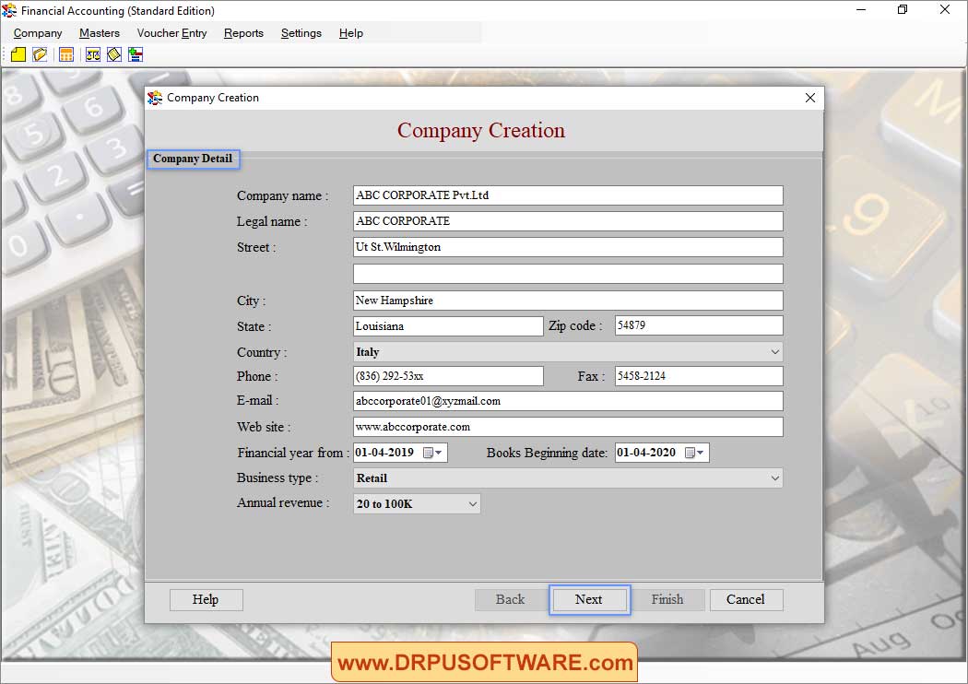Click the Next button

pyautogui.click(x=589, y=600)
